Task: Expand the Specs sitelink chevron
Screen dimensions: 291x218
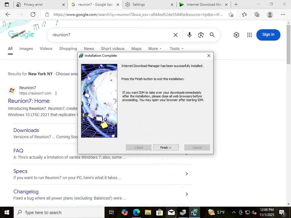Action: point(187,174)
